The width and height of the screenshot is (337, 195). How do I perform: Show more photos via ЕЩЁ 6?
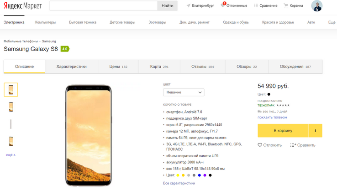(11, 155)
